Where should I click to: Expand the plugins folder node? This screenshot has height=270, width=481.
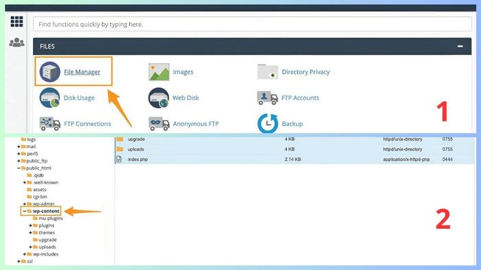[x=30, y=225]
